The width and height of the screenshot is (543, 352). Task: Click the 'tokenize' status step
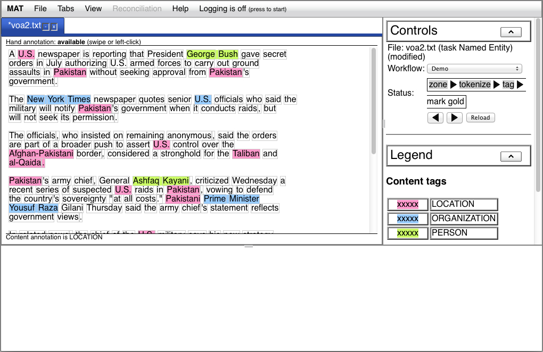[x=474, y=85]
